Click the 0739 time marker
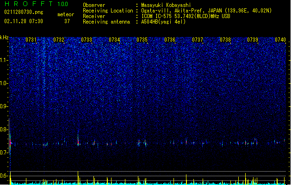The width and height of the screenshot is (291, 185). [253, 40]
